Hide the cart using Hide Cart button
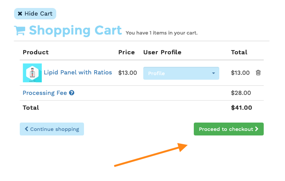This screenshot has height=181, width=285. (35, 14)
